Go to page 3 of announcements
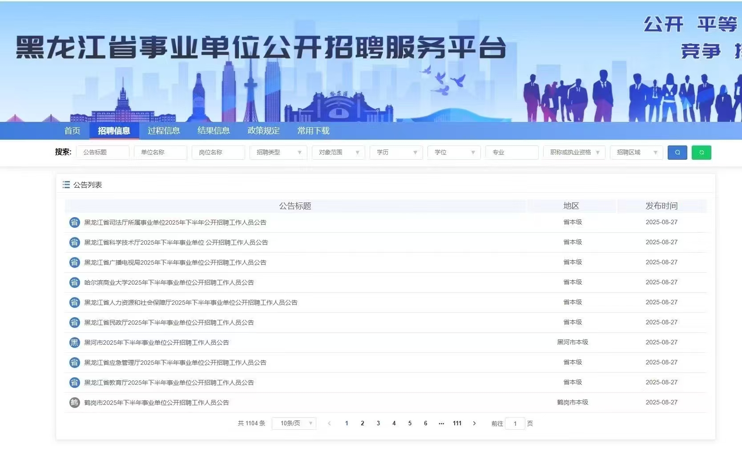 pos(378,423)
